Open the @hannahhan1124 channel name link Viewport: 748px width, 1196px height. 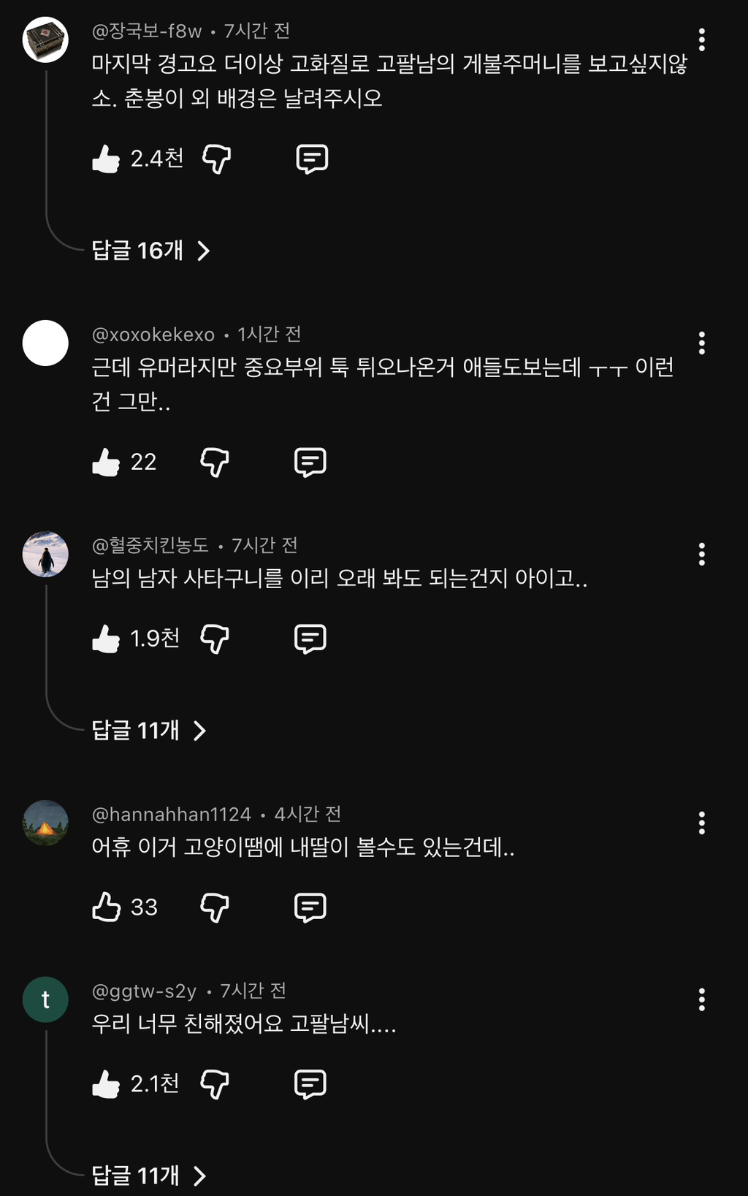tap(172, 814)
